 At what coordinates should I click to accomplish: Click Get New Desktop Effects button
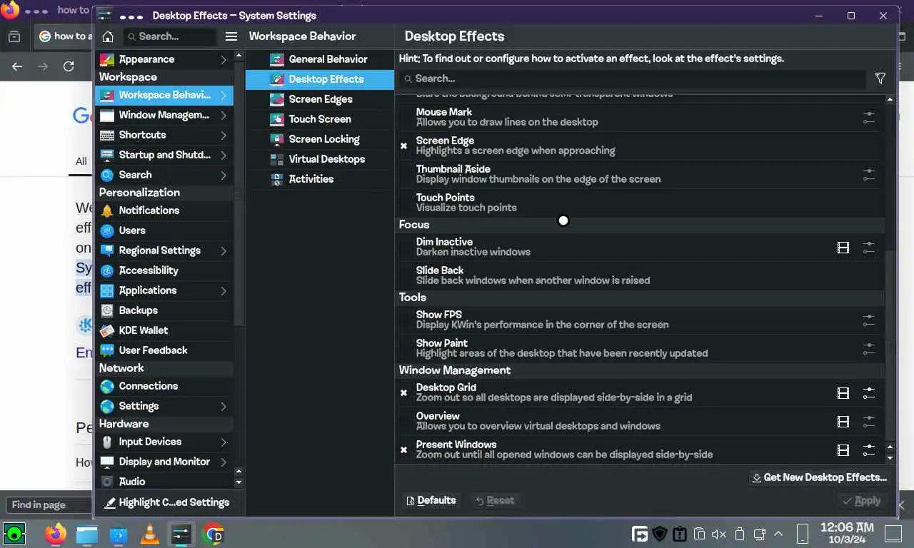click(819, 477)
